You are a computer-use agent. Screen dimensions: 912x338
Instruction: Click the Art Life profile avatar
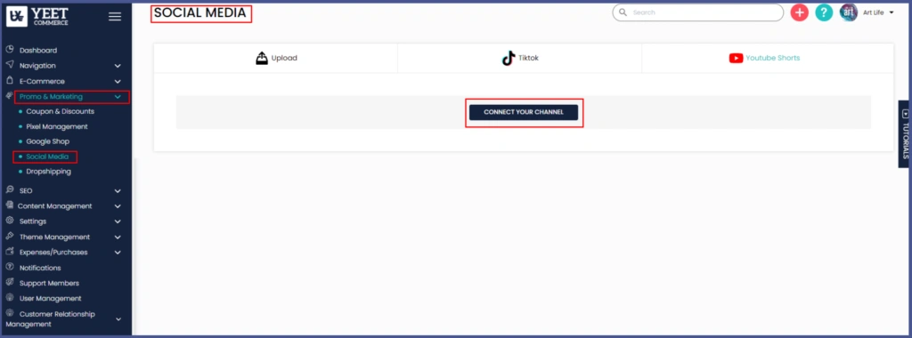coord(848,12)
